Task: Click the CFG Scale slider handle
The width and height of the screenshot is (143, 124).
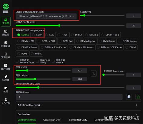Action: pos(38,88)
